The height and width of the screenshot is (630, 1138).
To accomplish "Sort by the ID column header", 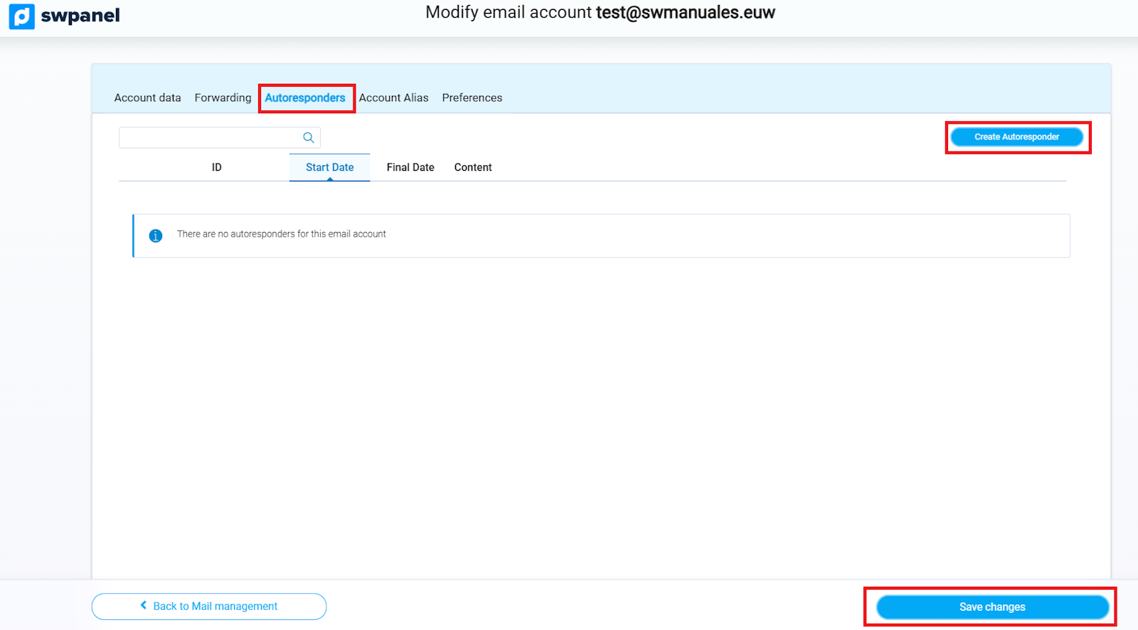I will click(217, 167).
